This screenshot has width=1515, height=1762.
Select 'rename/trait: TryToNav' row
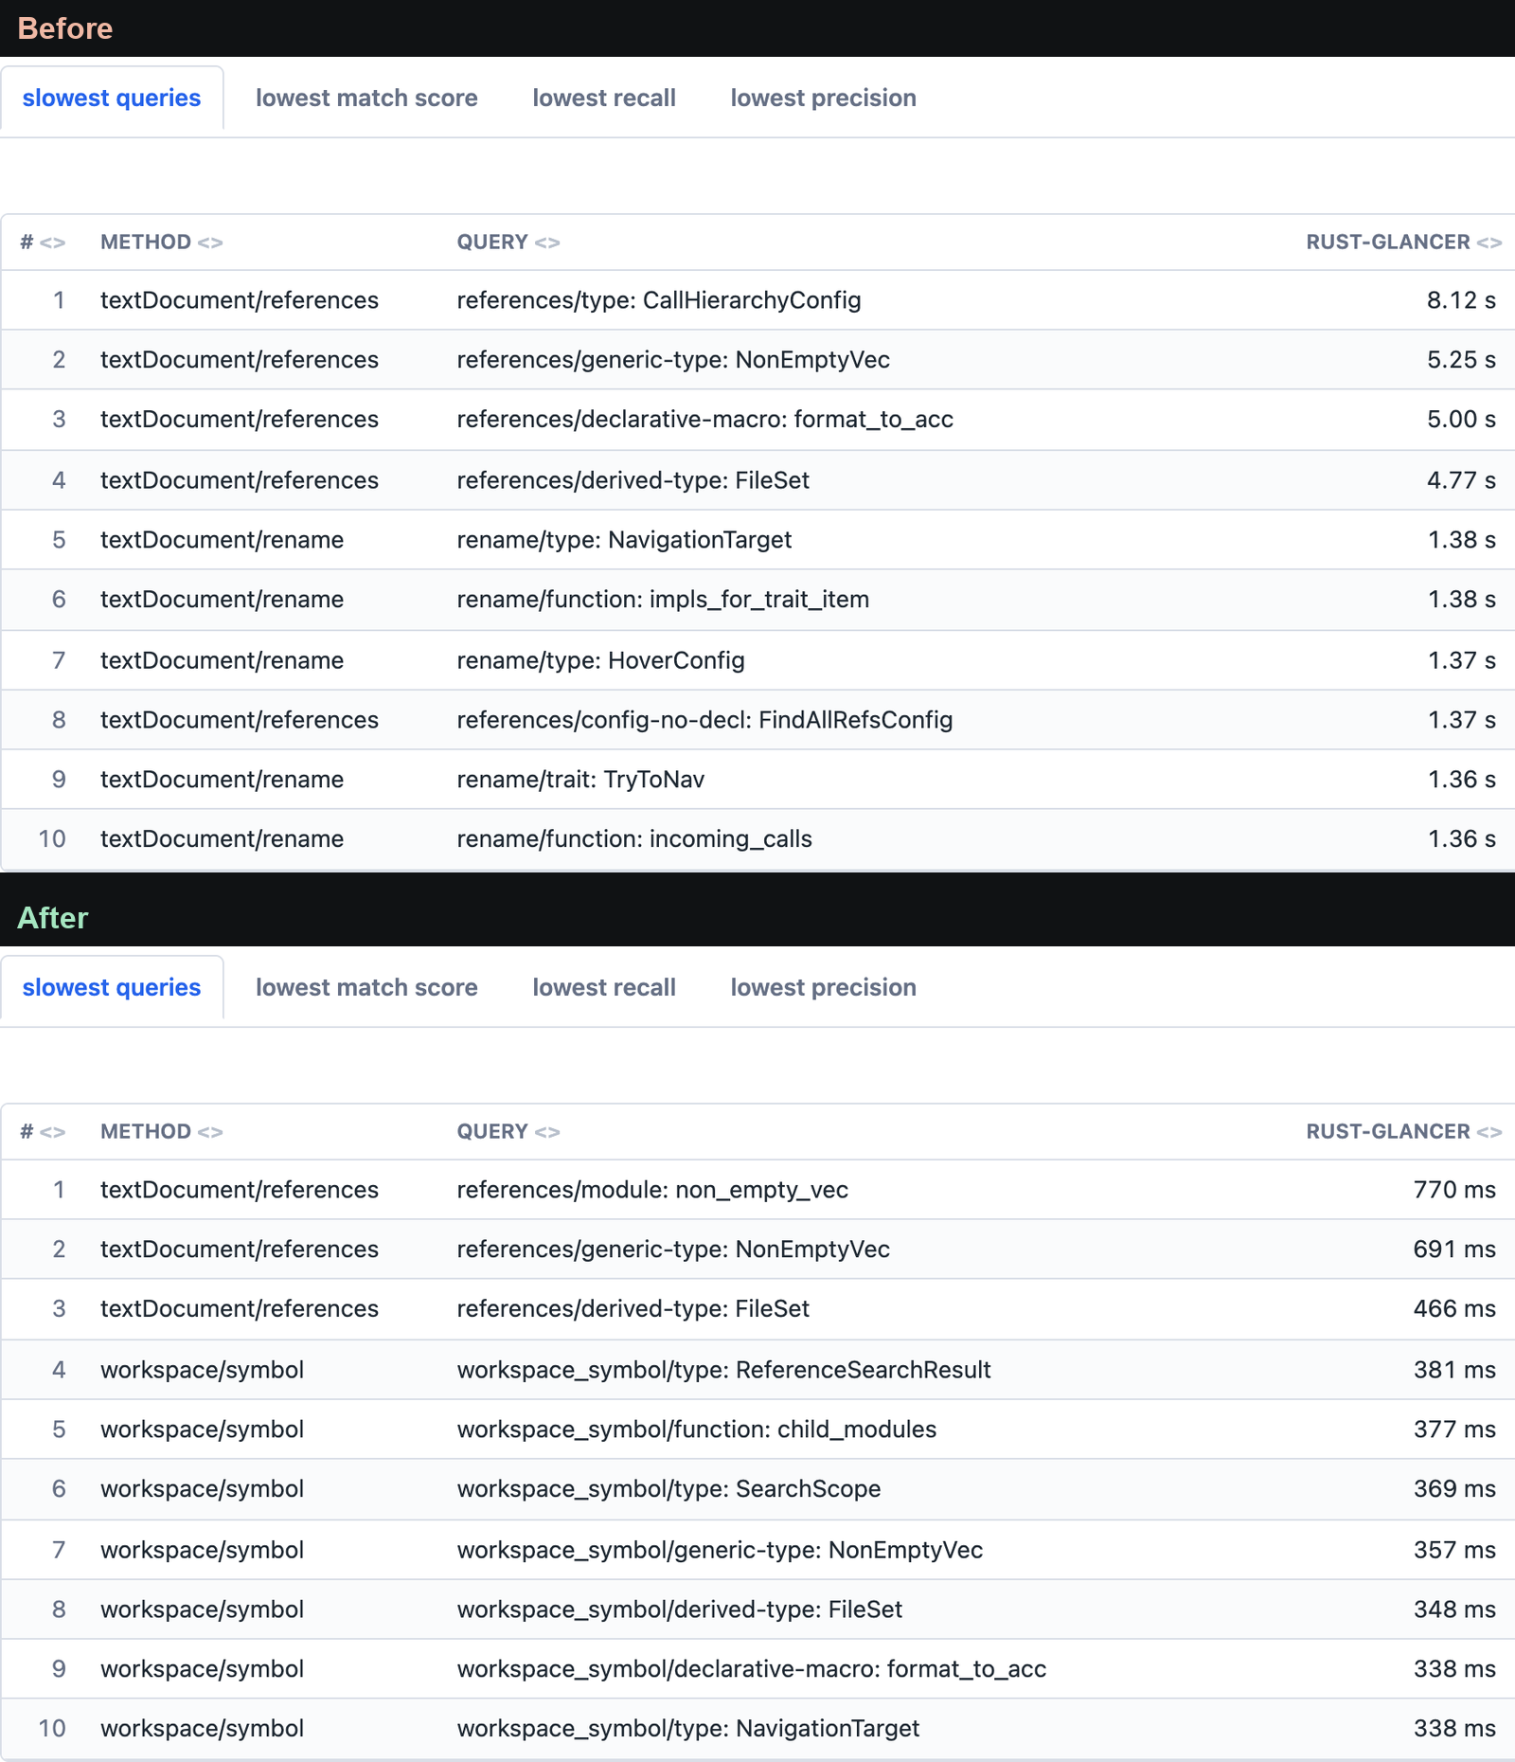[757, 780]
